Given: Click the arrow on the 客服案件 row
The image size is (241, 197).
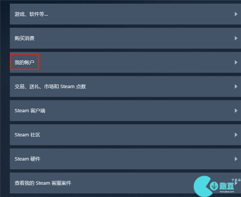Looking at the screenshot, I should 236,183.
